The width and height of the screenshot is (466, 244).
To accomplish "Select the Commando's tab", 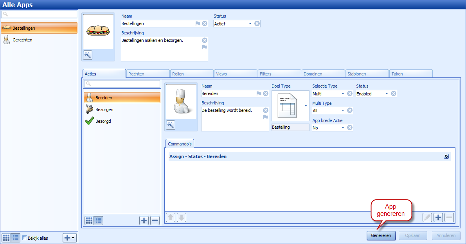I will (x=180, y=144).
